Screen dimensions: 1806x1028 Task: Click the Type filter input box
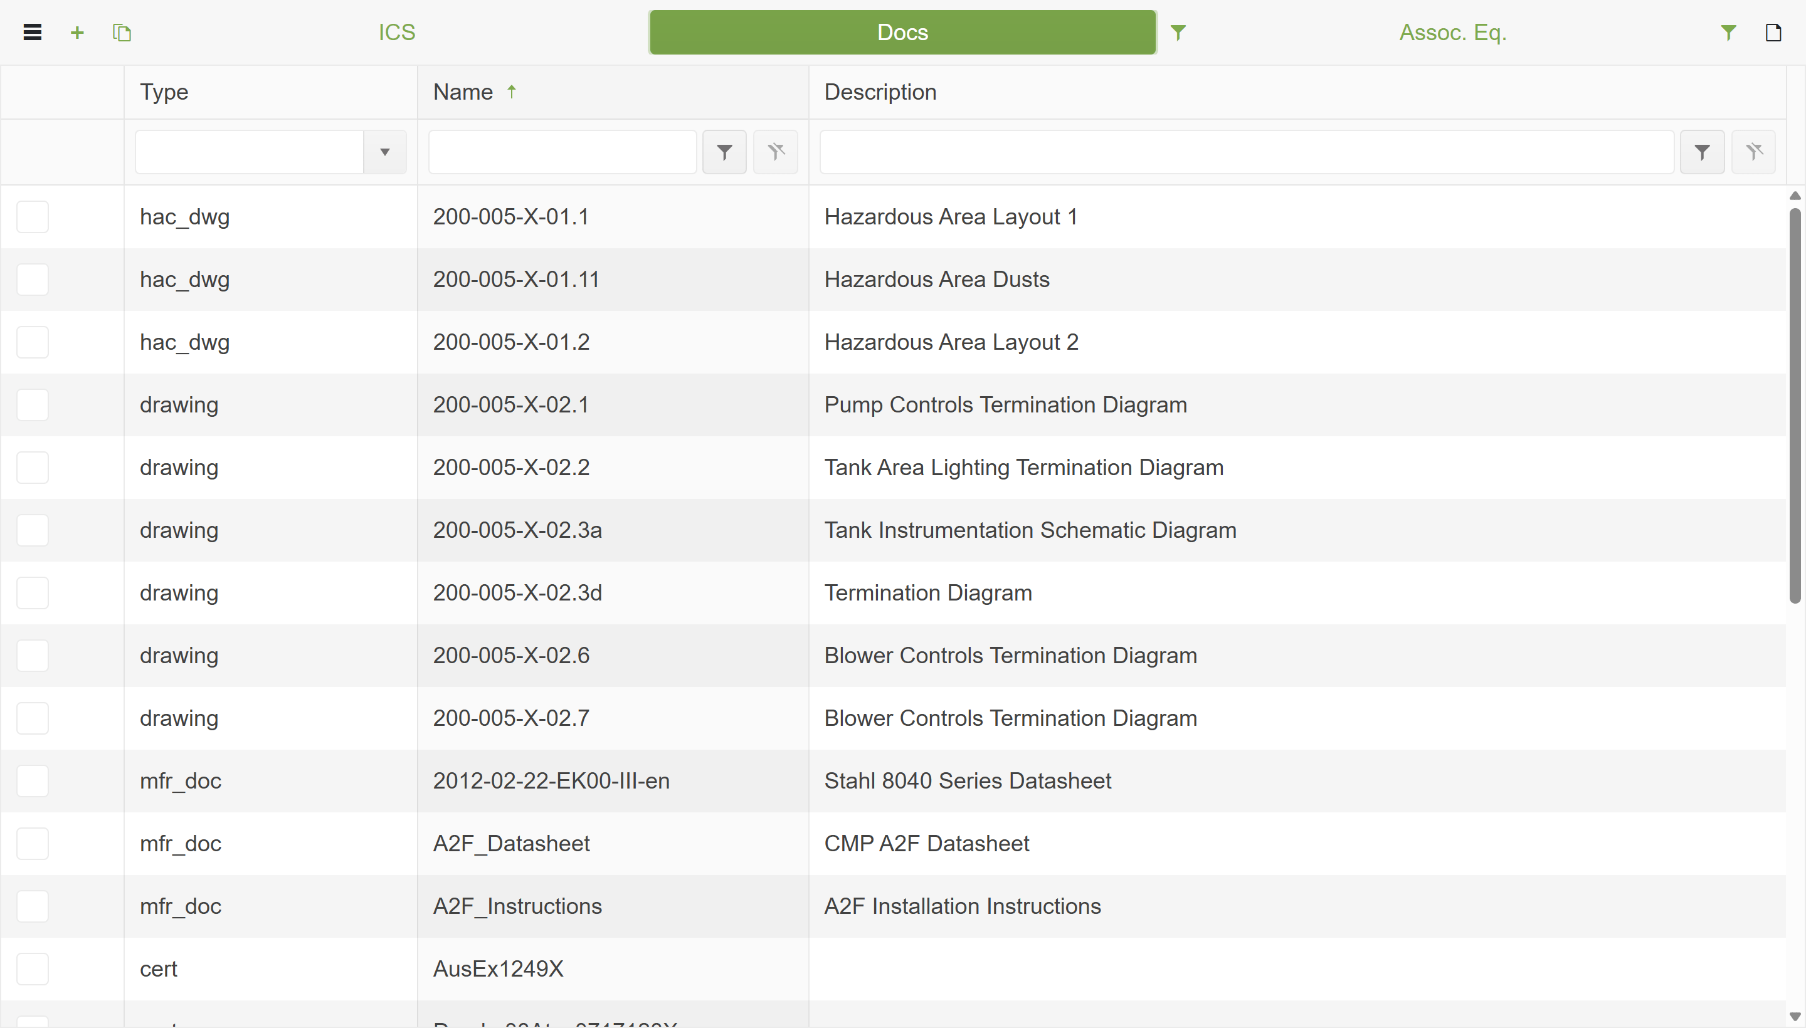(250, 152)
